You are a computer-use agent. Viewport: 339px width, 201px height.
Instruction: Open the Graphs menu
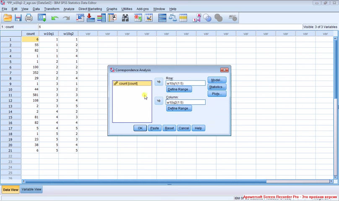pos(112,9)
